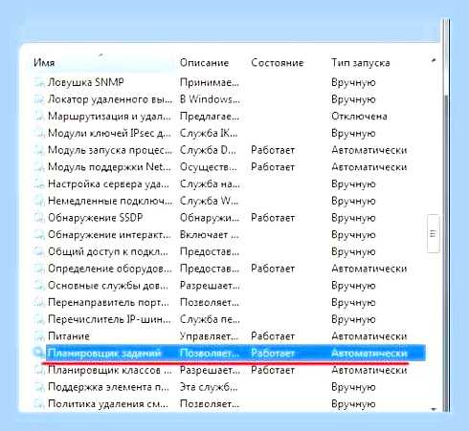Image resolution: width=469 pixels, height=431 pixels.
Task: Click the gear icon beside Ловушка SNMP
Action: tap(38, 82)
